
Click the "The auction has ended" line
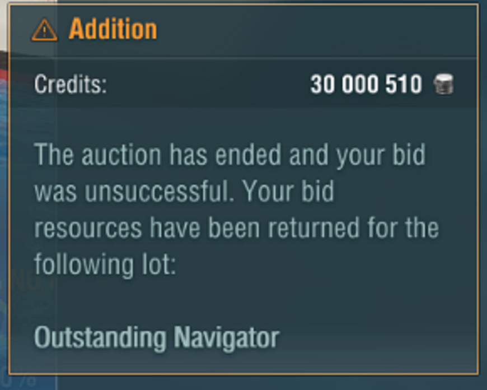(230, 156)
